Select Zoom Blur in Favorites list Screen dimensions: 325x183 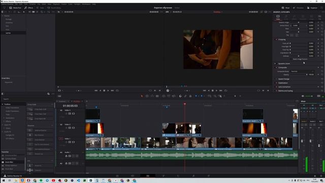9,162
